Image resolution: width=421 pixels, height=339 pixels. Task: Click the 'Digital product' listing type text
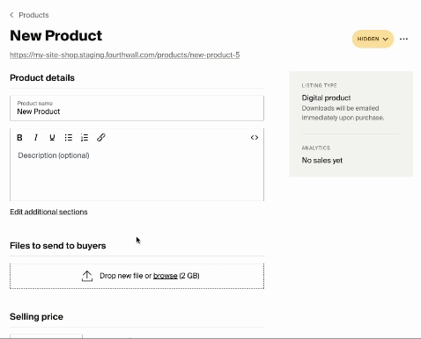coord(326,97)
